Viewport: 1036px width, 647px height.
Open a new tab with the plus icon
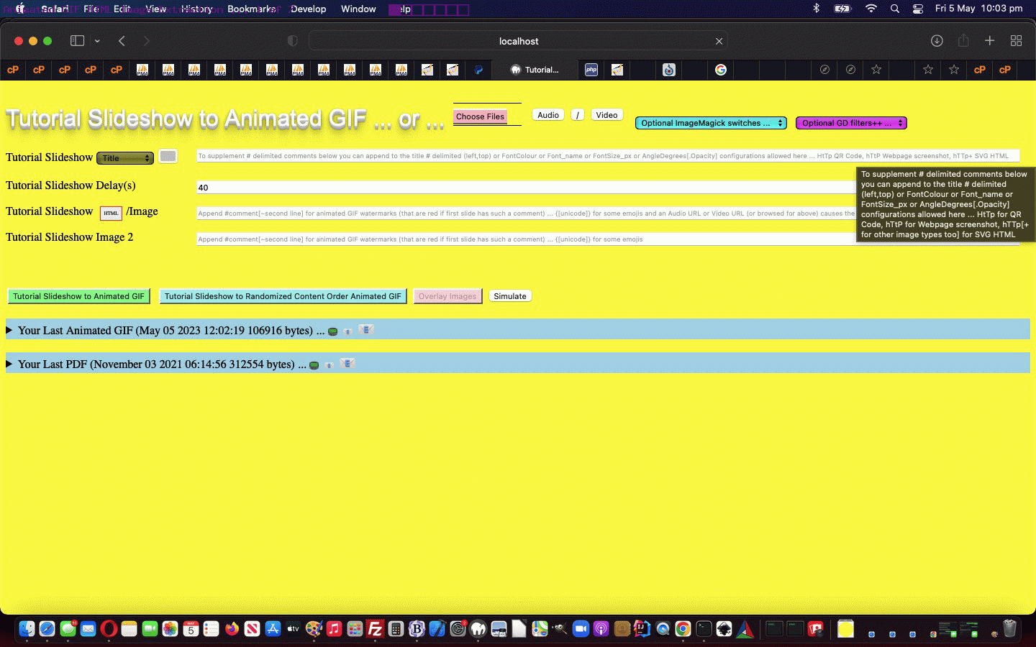pyautogui.click(x=990, y=41)
